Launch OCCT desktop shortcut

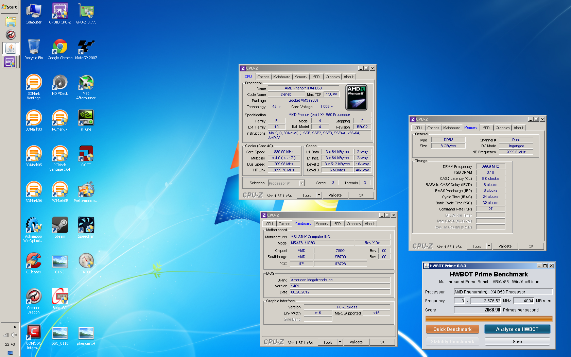[86, 156]
